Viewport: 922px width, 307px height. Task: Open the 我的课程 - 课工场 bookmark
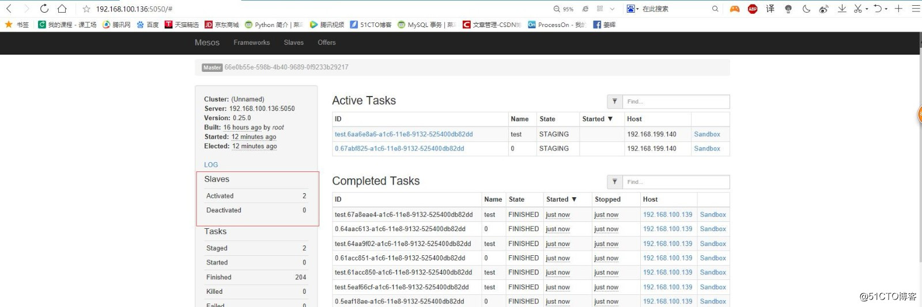[x=67, y=25]
